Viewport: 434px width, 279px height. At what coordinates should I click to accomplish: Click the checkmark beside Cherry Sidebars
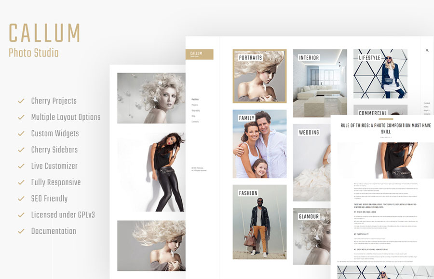tap(21, 150)
